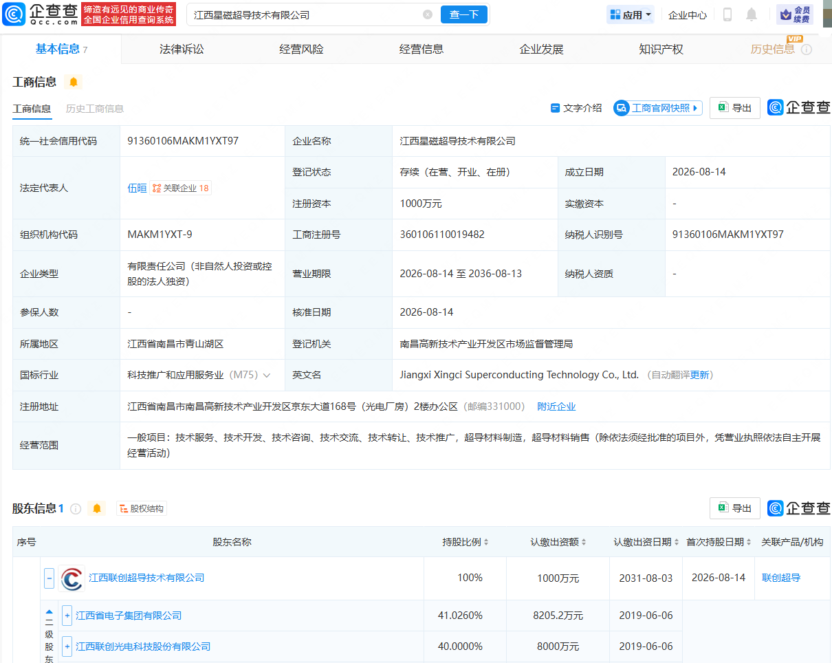832x663 pixels.
Task: Switch to 经营风险 tab
Action: [301, 50]
